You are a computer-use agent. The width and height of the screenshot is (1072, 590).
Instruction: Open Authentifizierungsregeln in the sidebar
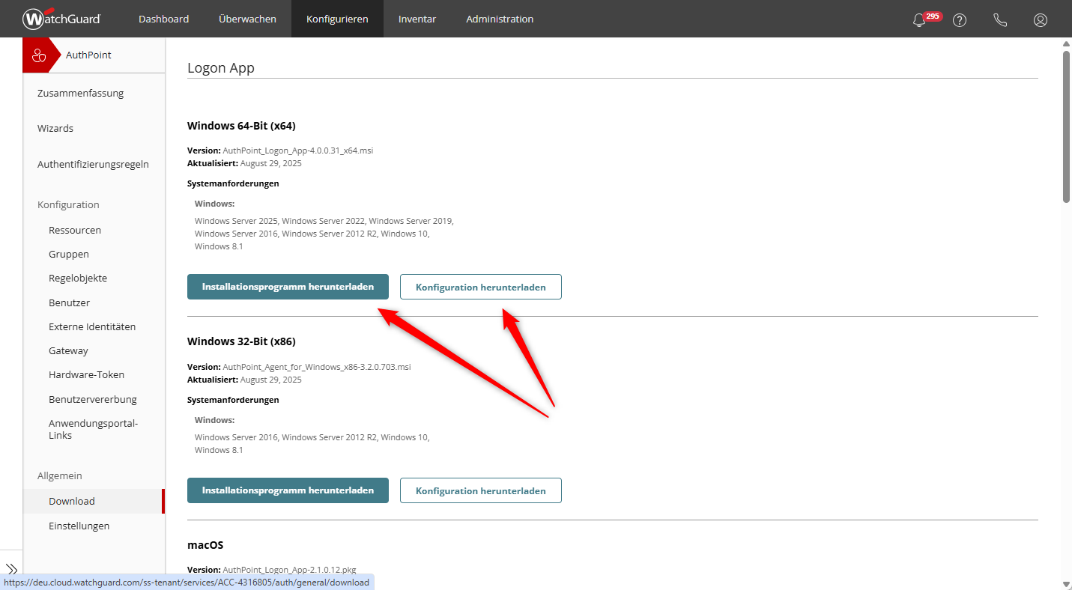pyautogui.click(x=93, y=164)
